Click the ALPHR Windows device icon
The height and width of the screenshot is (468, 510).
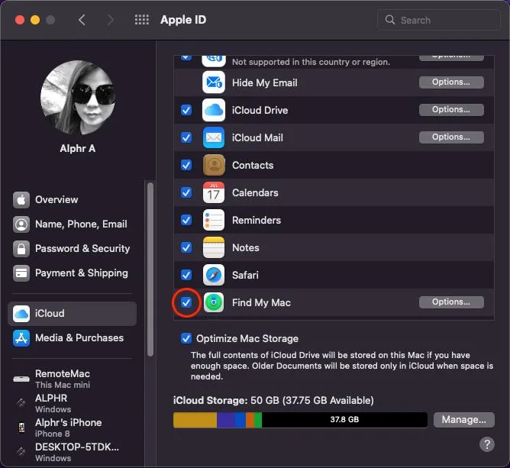[21, 403]
